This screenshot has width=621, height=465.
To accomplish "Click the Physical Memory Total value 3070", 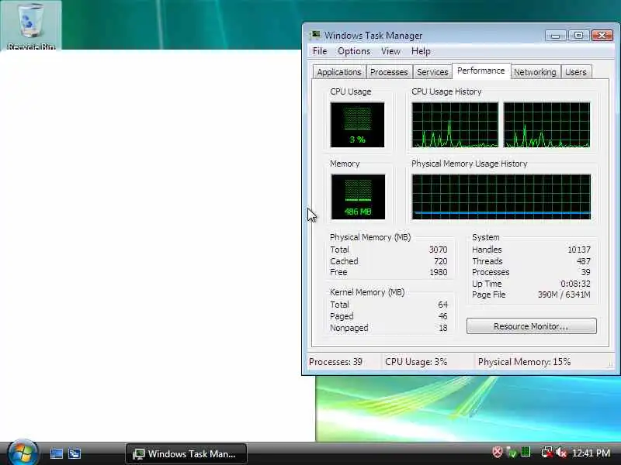I will [x=438, y=250].
